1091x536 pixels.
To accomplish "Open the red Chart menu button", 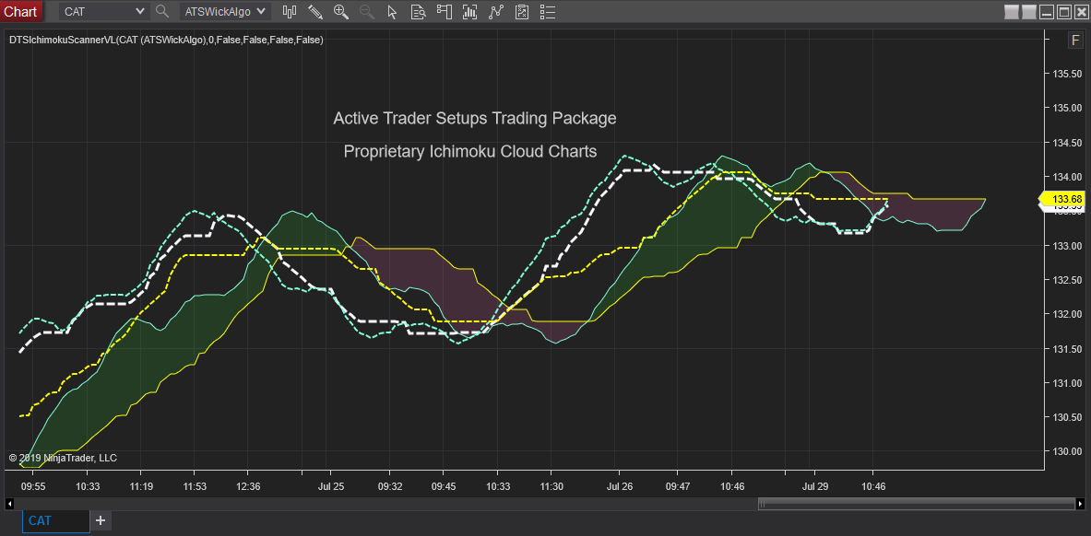I will 21,11.
